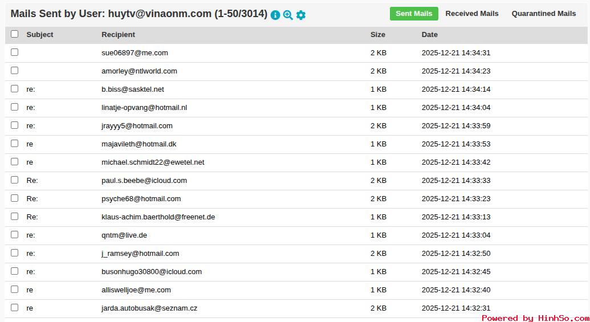Check the box for sue06897@me.com mail
The image size is (590, 322).
pyautogui.click(x=15, y=52)
